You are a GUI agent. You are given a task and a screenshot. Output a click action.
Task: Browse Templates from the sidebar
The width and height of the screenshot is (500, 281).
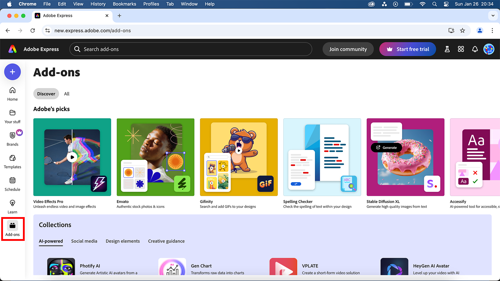[x=12, y=161]
